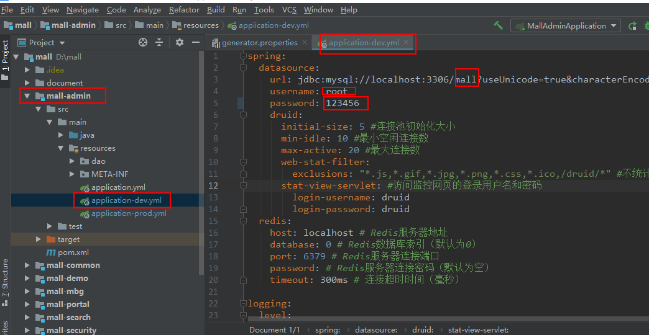Viewport: 649px width, 335px height.
Task: Click stat-view-servlet in the bottom breadcrumb
Action: pyautogui.click(x=478, y=330)
